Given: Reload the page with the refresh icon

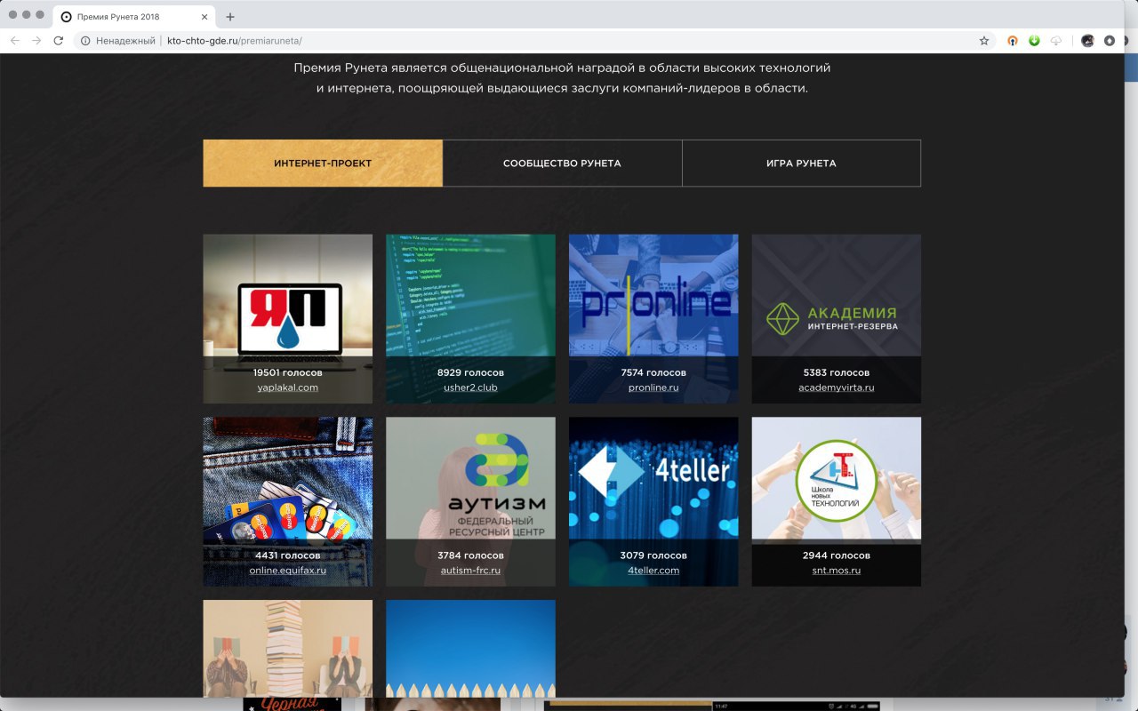Looking at the screenshot, I should click(59, 41).
